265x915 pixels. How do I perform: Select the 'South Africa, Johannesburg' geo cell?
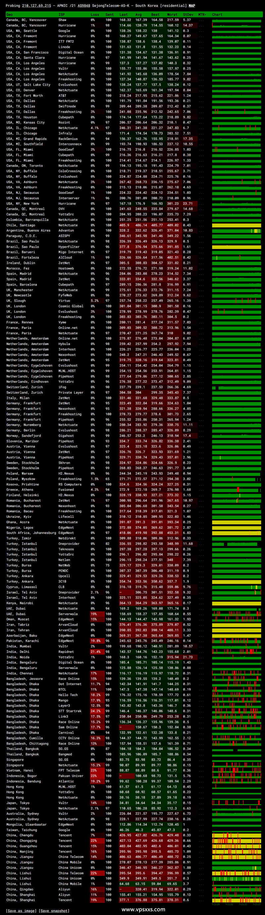click(x=31, y=533)
